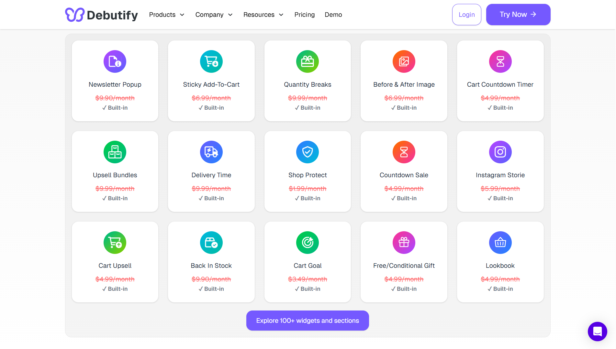
Task: Open the chat support bubble
Action: coord(597,331)
